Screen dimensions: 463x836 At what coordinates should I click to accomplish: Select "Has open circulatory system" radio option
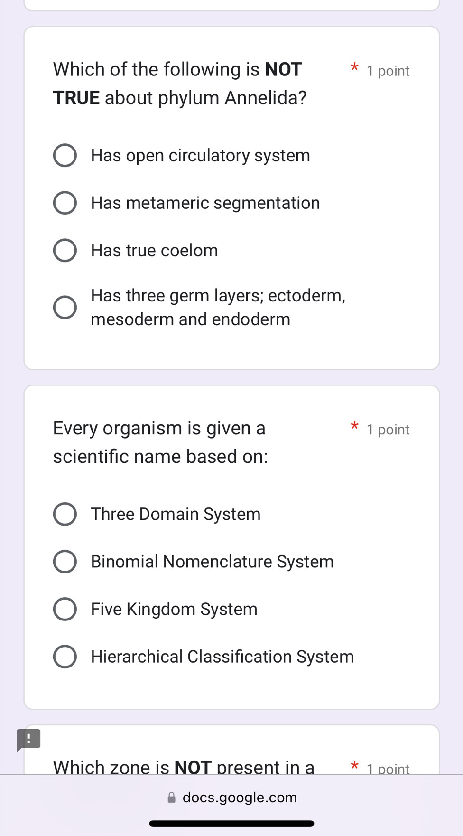coord(65,156)
